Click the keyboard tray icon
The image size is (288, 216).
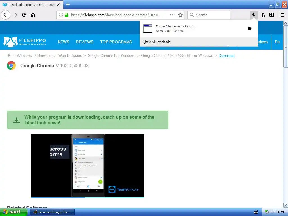pyautogui.click(x=256, y=212)
